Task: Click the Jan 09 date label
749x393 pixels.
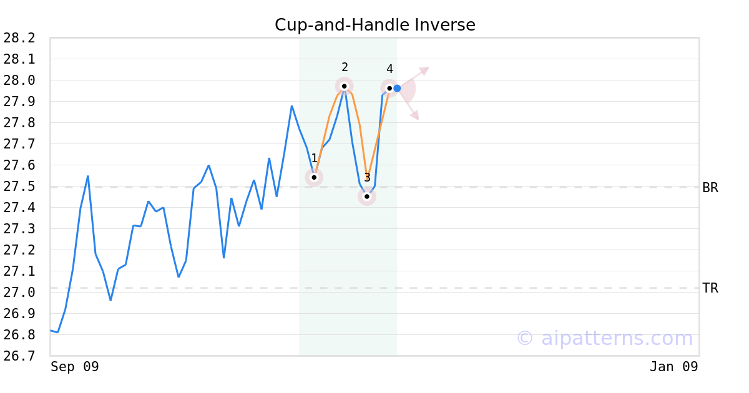Action: [x=673, y=367]
